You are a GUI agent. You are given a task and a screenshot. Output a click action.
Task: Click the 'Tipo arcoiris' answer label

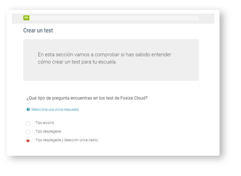pos(45,123)
